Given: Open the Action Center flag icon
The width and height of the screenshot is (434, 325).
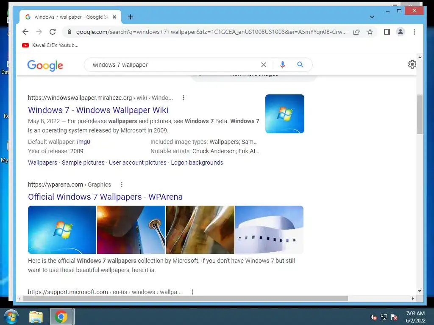Looking at the screenshot, I should 394,317.
